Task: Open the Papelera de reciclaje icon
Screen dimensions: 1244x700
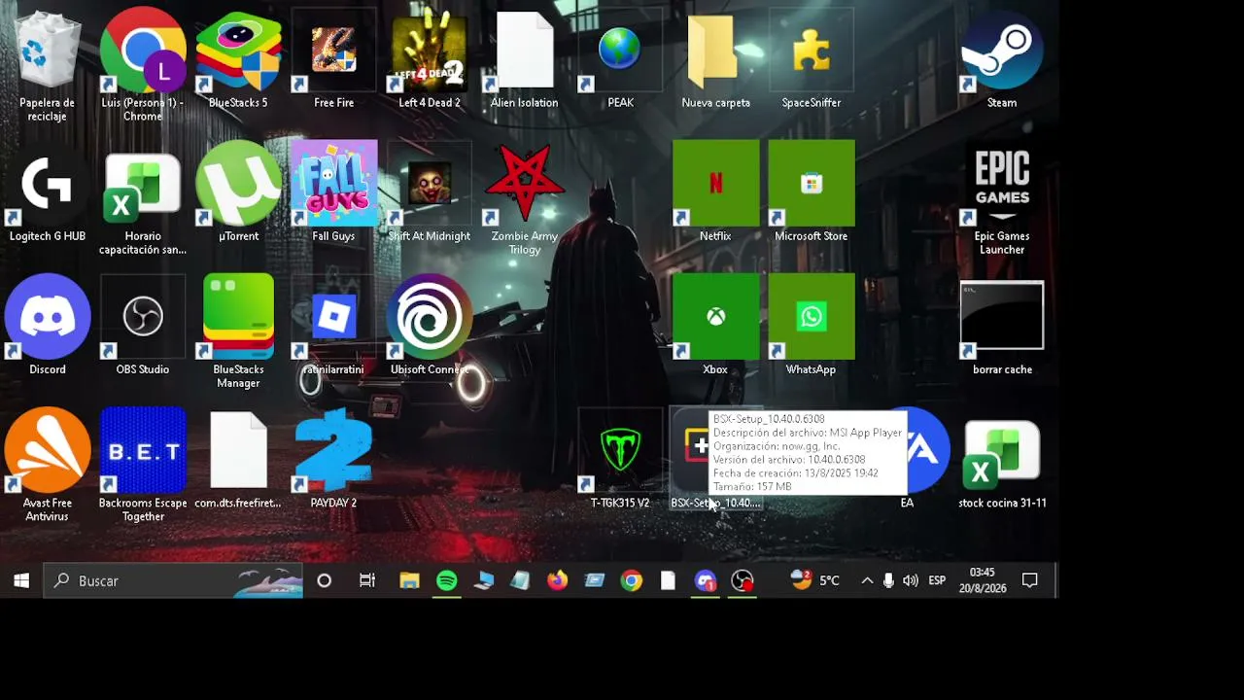Action: click(x=48, y=65)
